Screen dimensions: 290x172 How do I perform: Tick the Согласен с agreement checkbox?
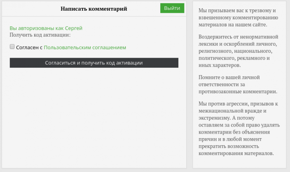(12, 47)
